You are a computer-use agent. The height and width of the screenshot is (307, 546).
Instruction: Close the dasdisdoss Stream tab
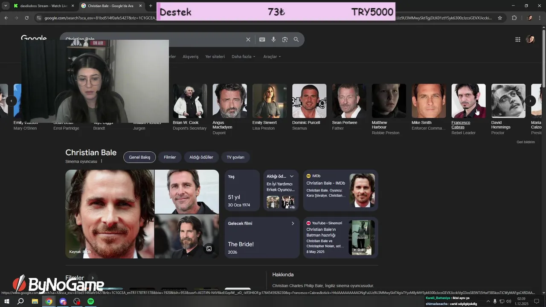pos(73,6)
